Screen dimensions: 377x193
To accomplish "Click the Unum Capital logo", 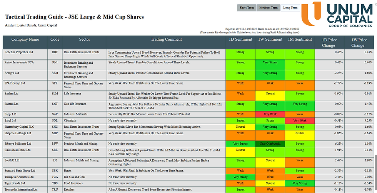I will pos(337,14).
